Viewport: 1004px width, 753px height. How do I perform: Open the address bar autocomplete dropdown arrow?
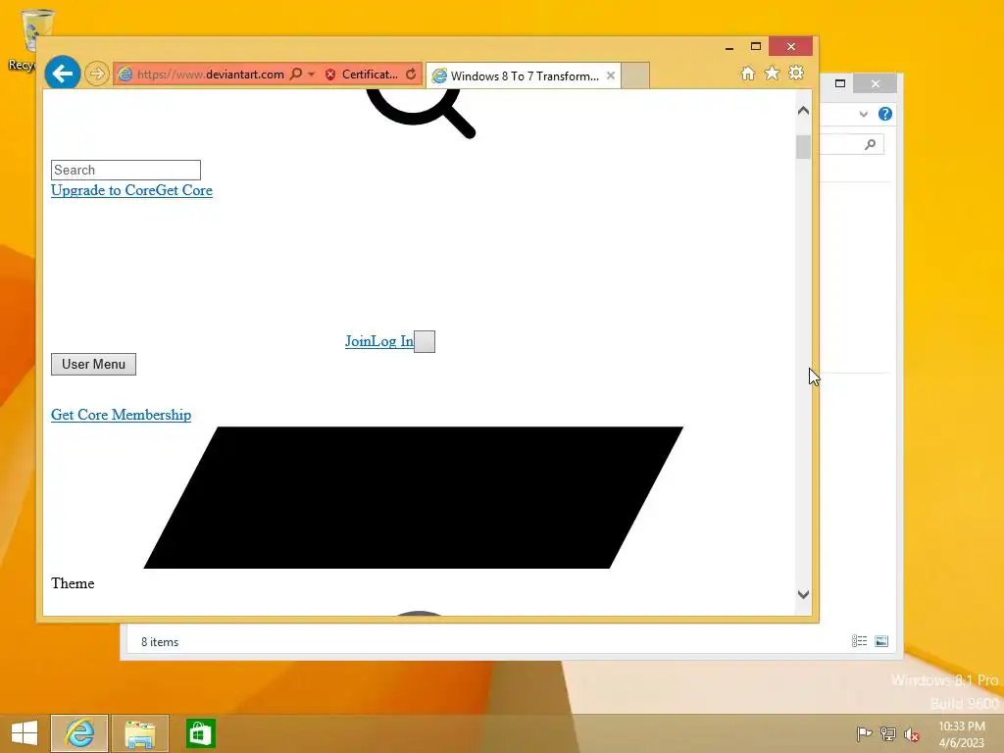311,75
